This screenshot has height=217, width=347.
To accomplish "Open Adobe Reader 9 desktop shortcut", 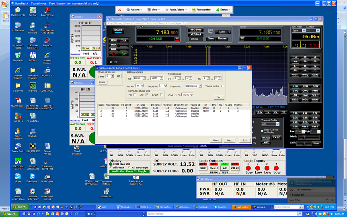I will pyautogui.click(x=47, y=10).
